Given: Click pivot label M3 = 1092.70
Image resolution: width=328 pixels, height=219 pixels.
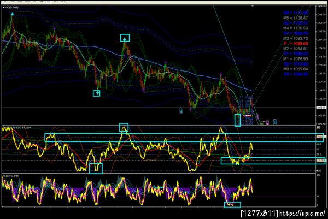Looking at the screenshot, I should (295, 38).
